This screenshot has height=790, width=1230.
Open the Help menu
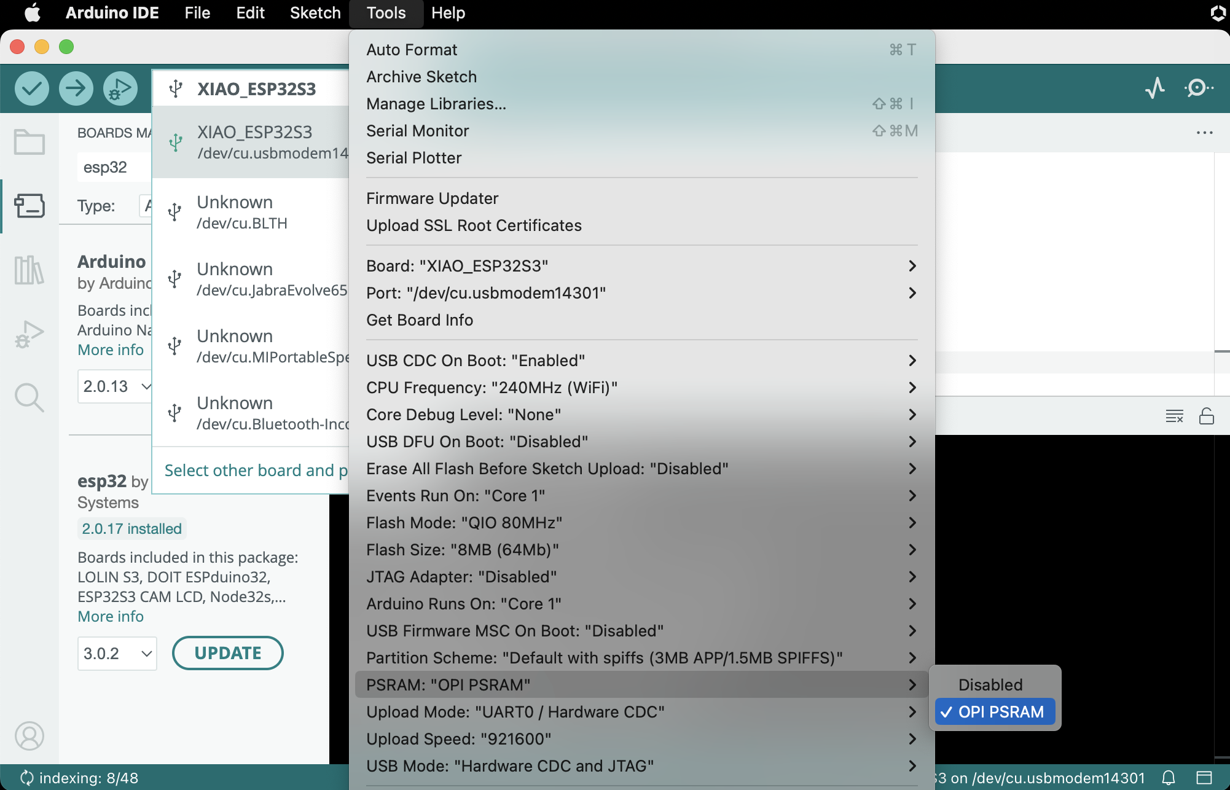click(448, 13)
